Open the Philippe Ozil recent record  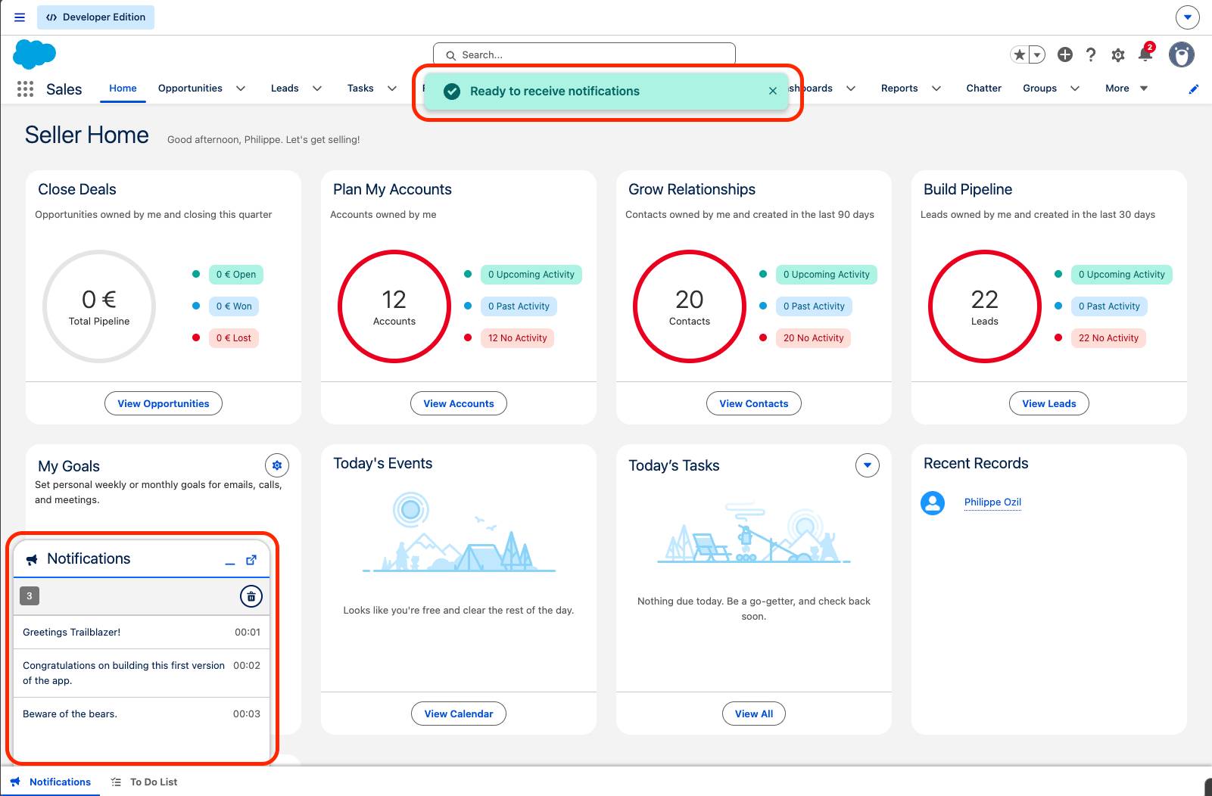click(x=992, y=502)
